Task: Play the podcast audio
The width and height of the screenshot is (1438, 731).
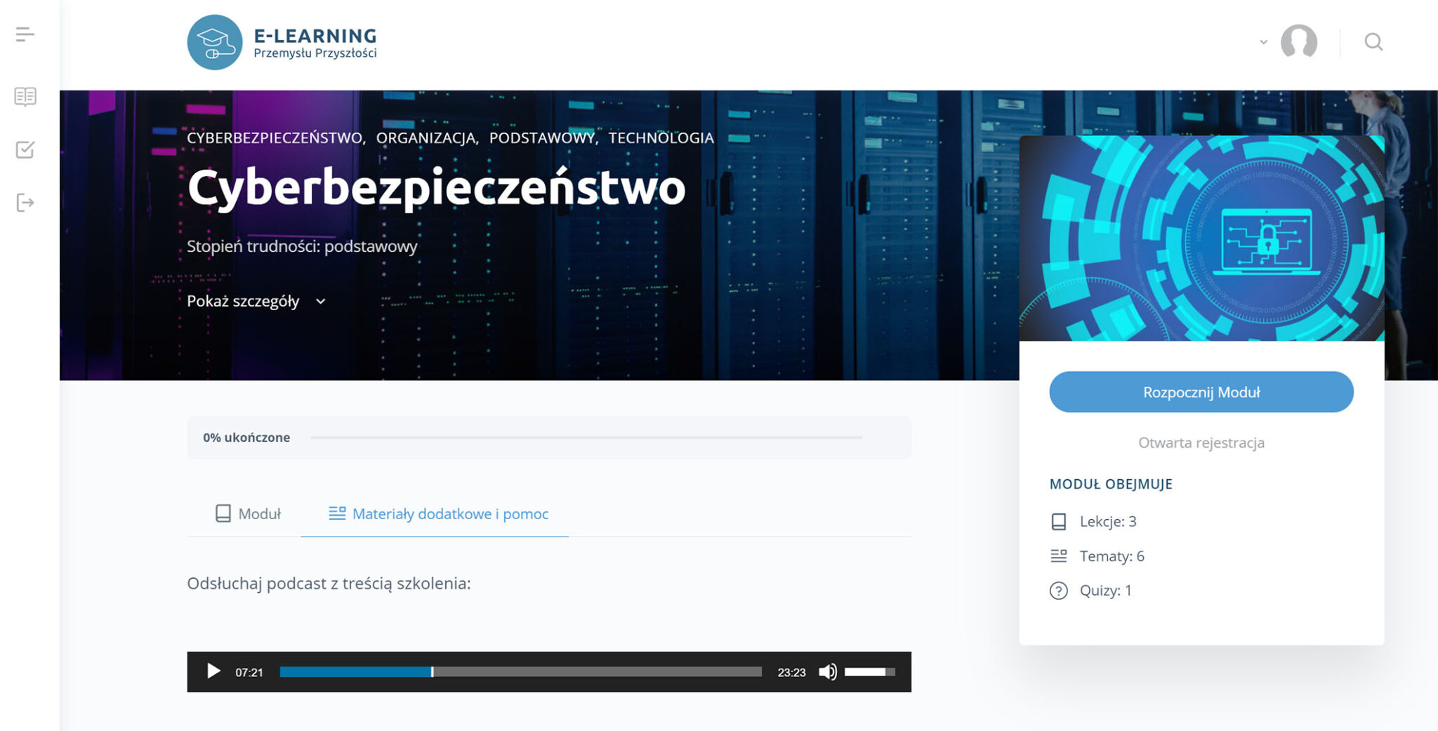Action: coord(213,672)
